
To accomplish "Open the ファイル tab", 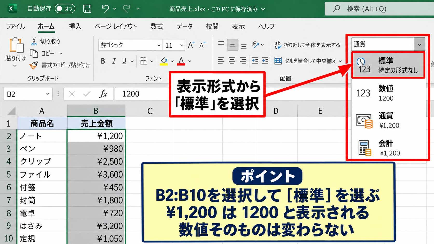I will [16, 26].
